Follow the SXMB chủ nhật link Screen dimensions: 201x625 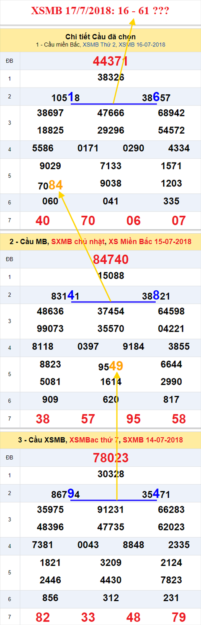pyautogui.click(x=79, y=242)
